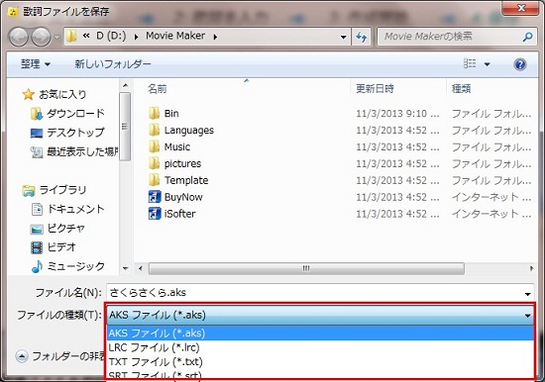Click the Movie Maker breadcrumb segment
The height and width of the screenshot is (382, 545).
pyautogui.click(x=175, y=36)
